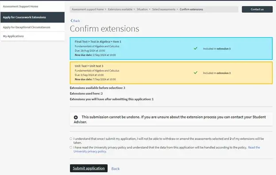Image resolution: width=276 pixels, height=175 pixels.
Task: Click the back chevron icon near heading
Action: tap(72, 21)
